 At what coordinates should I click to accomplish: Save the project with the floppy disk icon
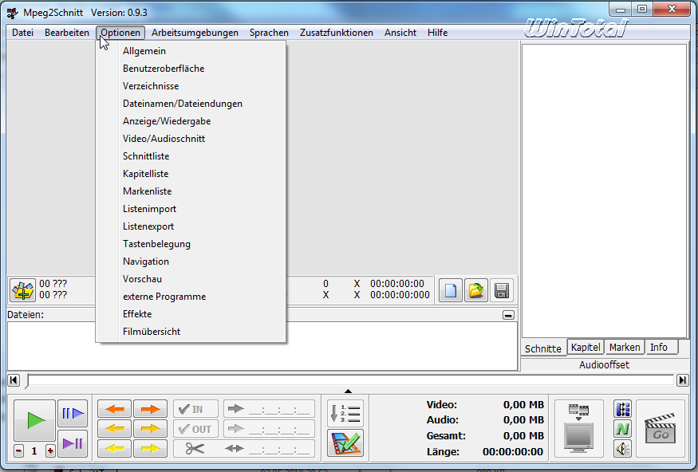pos(502,290)
